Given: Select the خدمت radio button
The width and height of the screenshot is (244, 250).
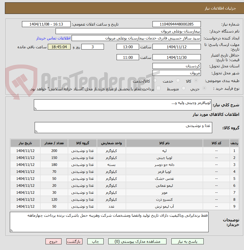Looking at the screenshot, I should 178,80.
